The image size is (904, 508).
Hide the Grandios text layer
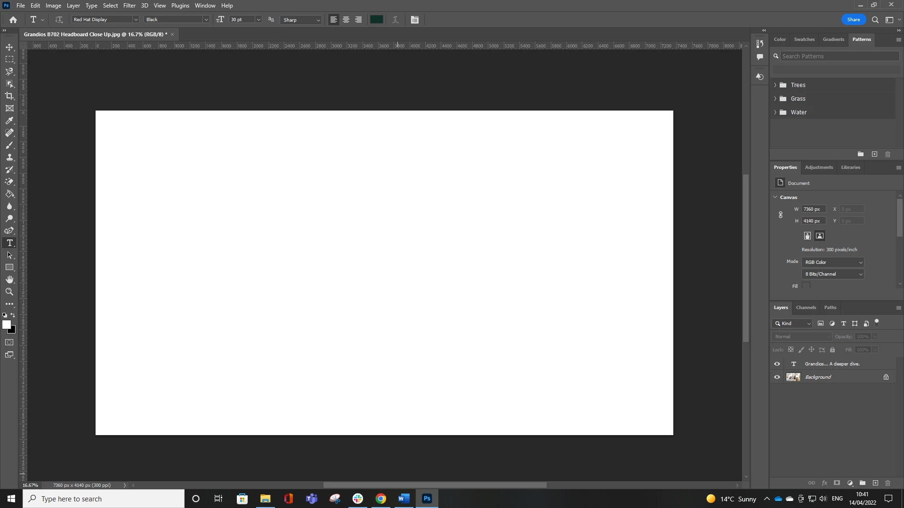pos(777,364)
